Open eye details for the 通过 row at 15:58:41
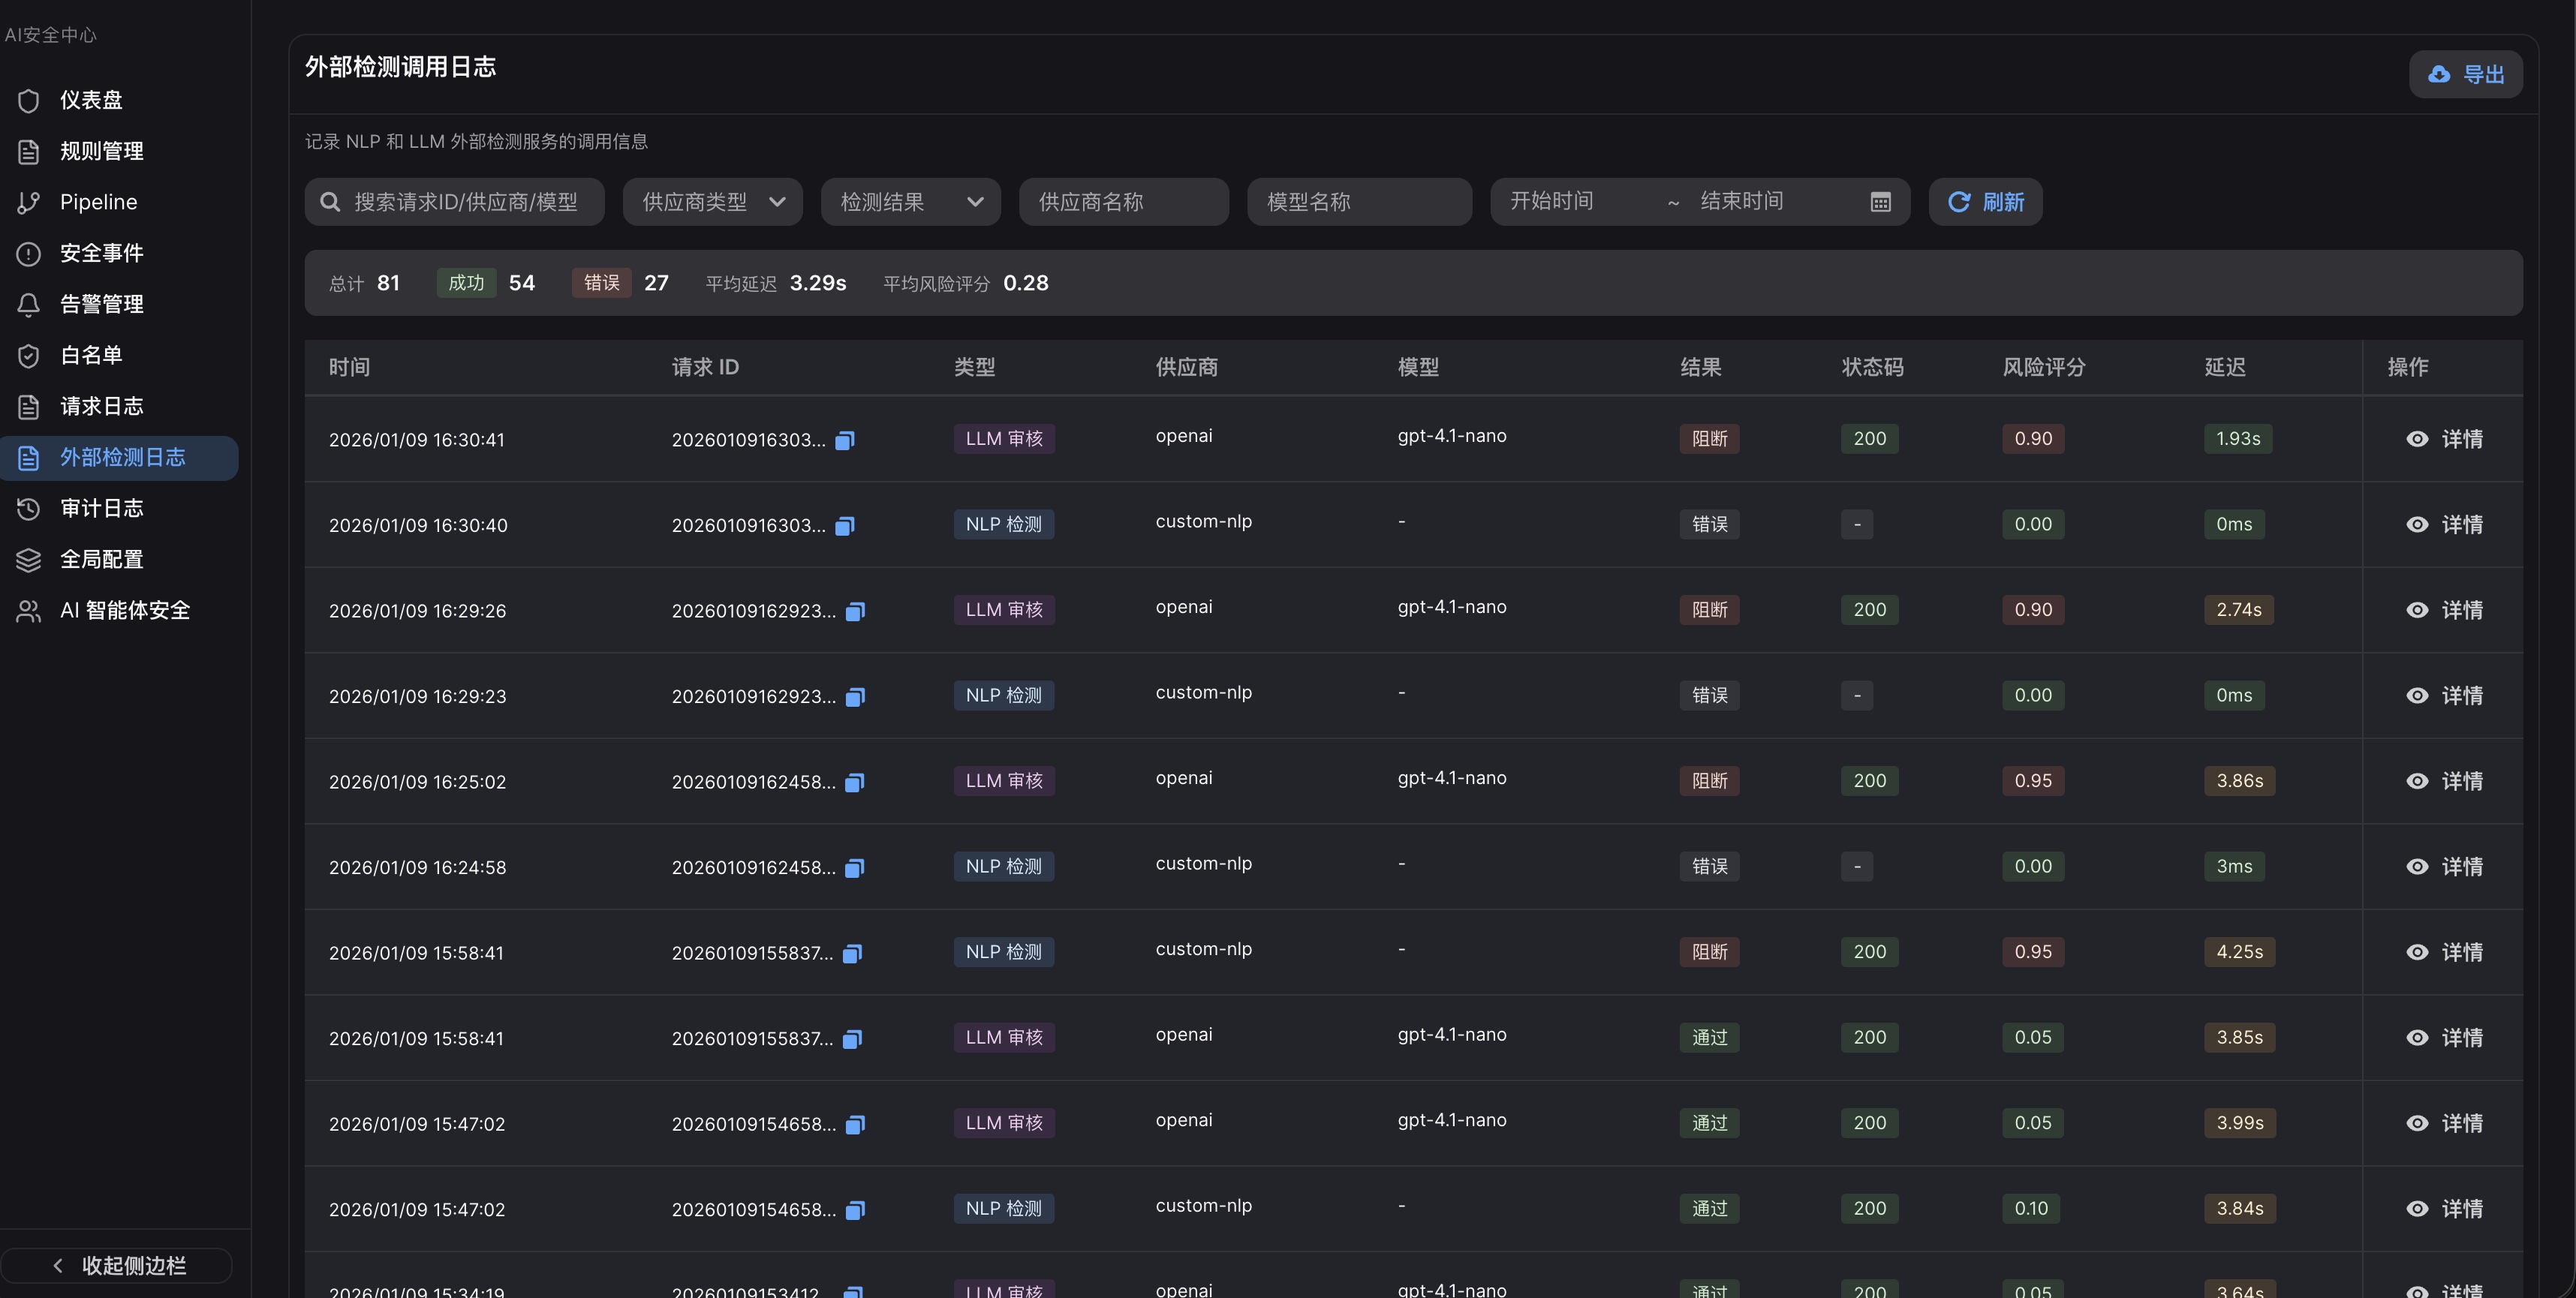 (x=2418, y=1037)
